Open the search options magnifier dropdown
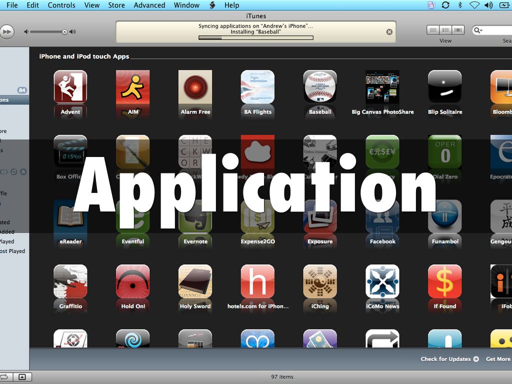Image resolution: width=512 pixels, height=384 pixels. [478, 30]
